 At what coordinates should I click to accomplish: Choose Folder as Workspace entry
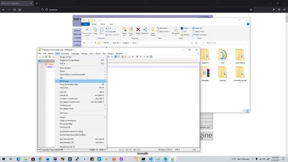click(81, 121)
